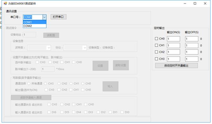Choose COM2 in the serial port list

(35, 26)
